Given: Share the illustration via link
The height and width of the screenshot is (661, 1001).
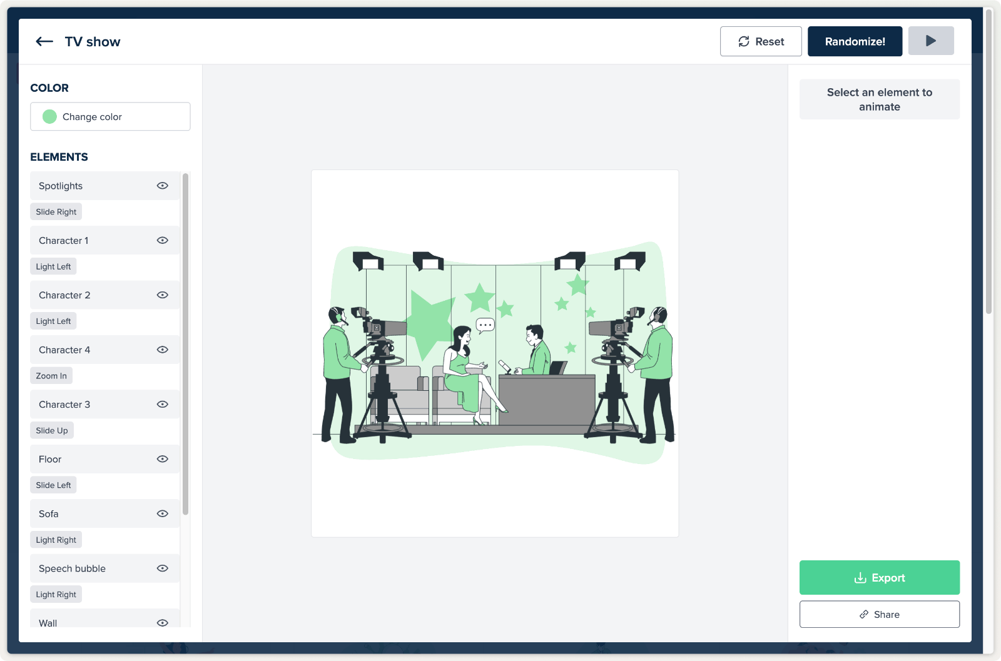Looking at the screenshot, I should pos(879,615).
